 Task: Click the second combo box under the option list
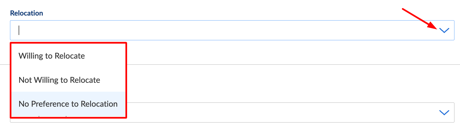tap(278, 112)
